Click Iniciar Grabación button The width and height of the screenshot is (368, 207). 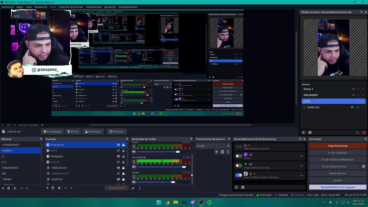[338, 153]
